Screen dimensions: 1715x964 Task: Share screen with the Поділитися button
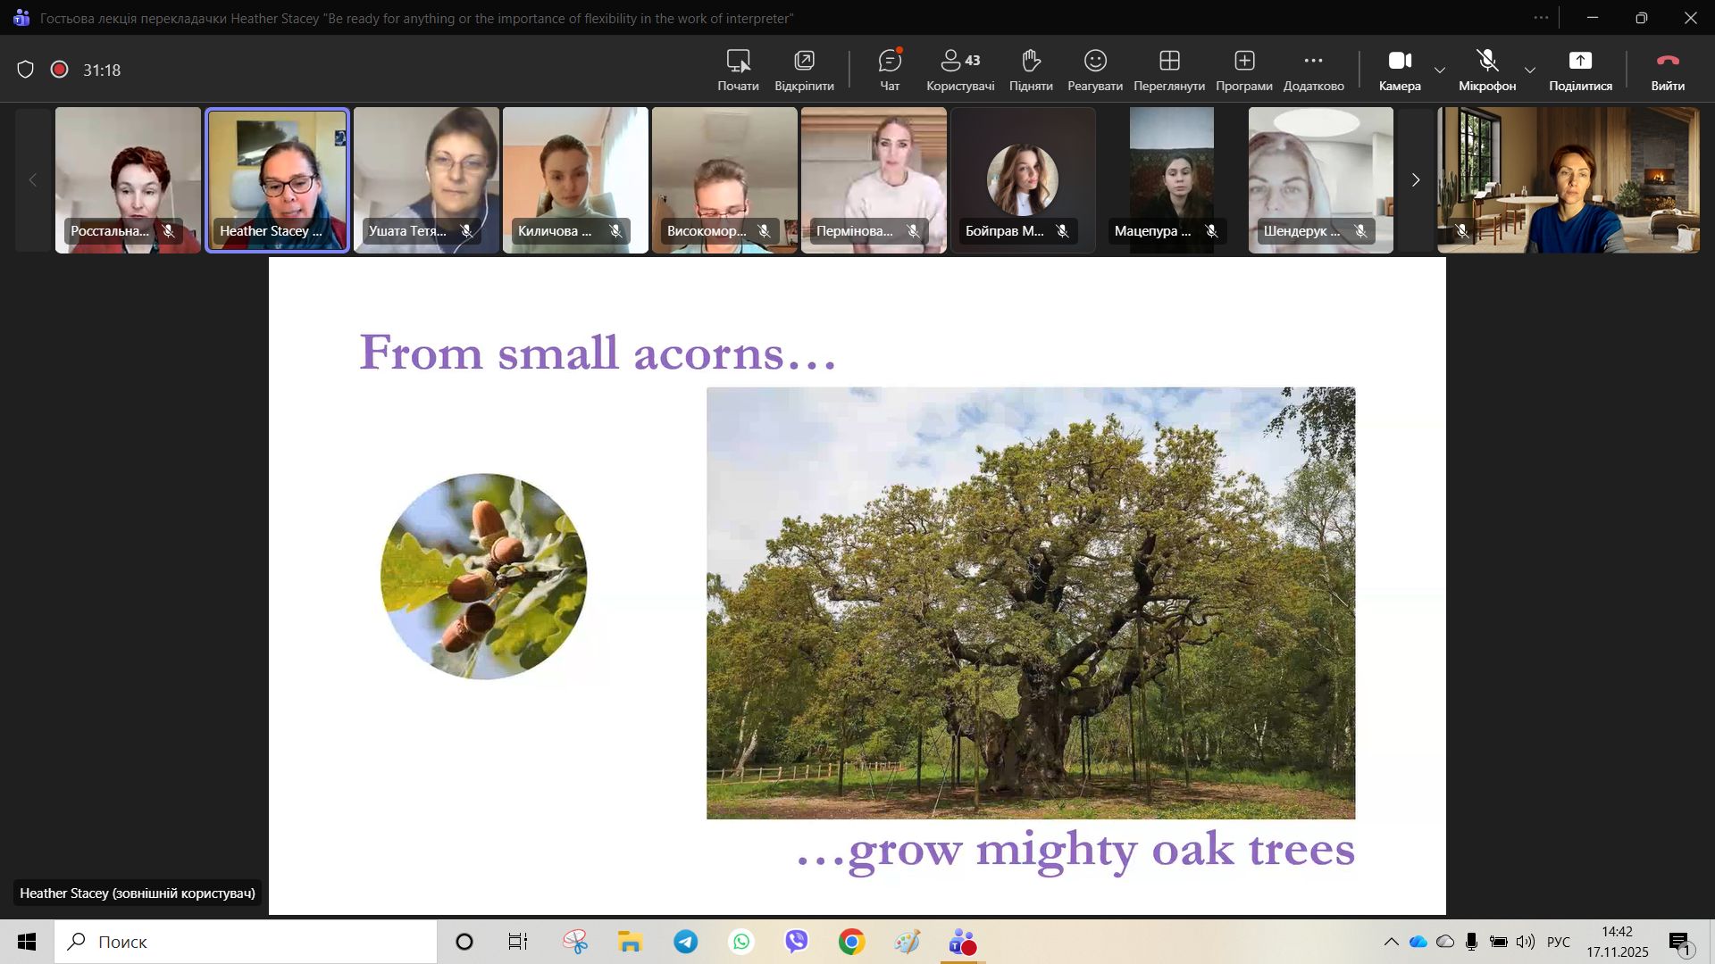1580,70
